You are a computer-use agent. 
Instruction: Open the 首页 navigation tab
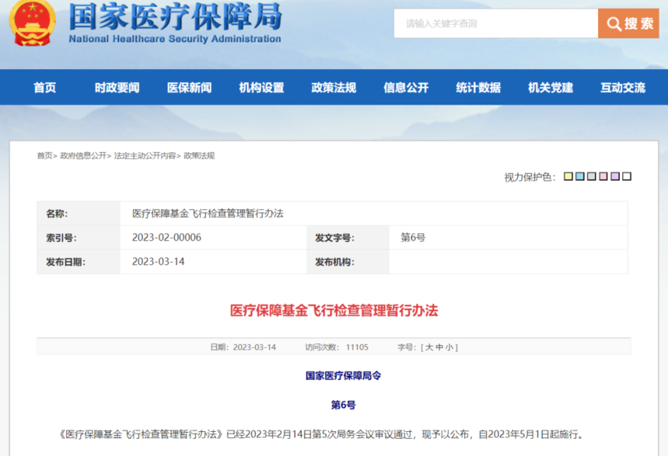click(x=45, y=88)
